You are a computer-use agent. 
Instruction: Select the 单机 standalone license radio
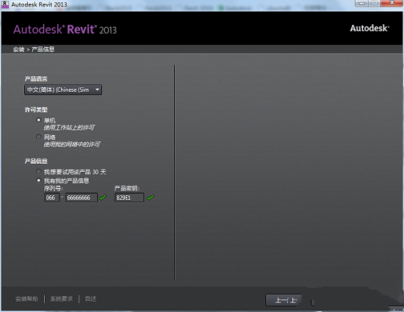click(x=39, y=120)
